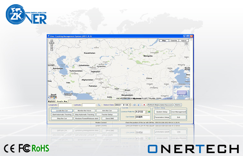Click the Turkmenistan label on map
243x156 pixels.
tap(76, 71)
